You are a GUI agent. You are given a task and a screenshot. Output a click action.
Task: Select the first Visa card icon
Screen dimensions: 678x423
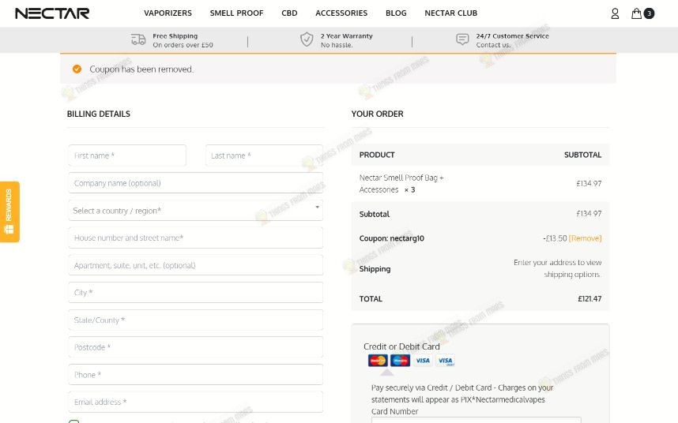tap(423, 361)
